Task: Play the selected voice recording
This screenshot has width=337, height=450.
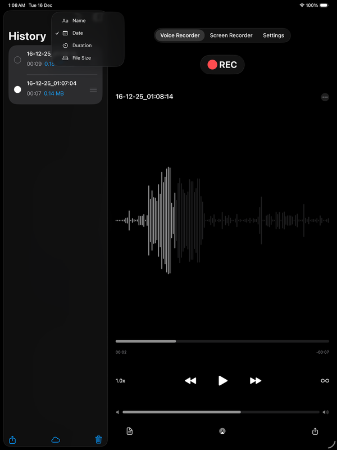Action: pyautogui.click(x=223, y=381)
